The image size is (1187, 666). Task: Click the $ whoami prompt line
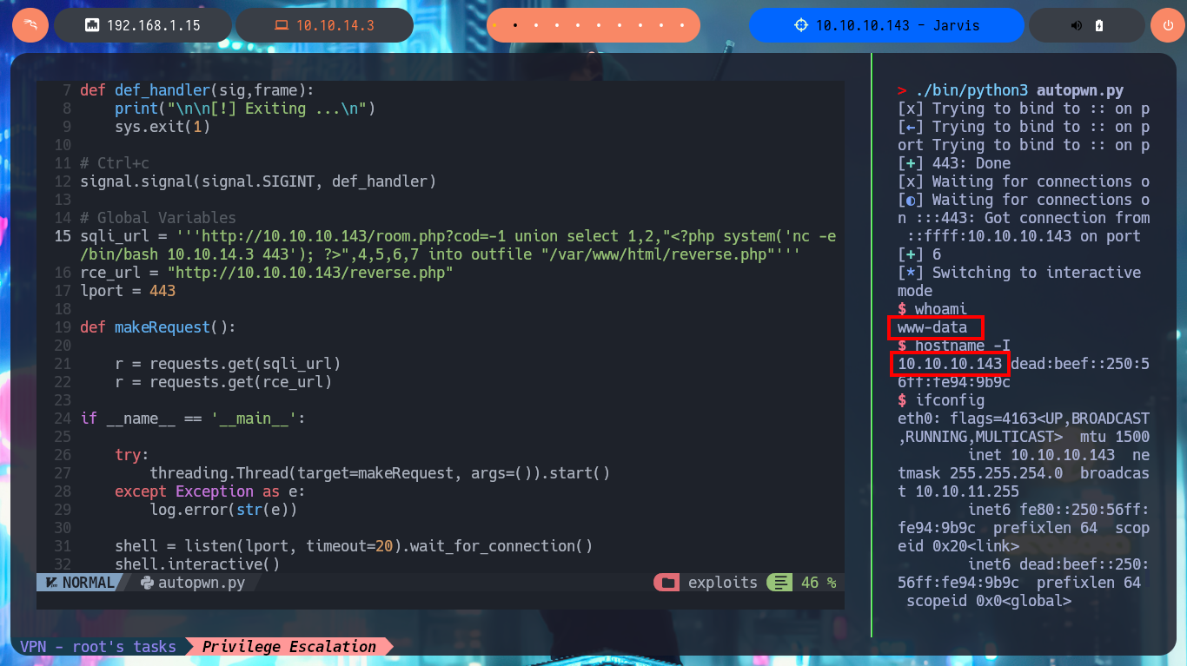tap(932, 309)
